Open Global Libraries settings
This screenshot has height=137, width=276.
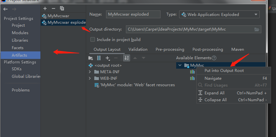click(x=26, y=76)
